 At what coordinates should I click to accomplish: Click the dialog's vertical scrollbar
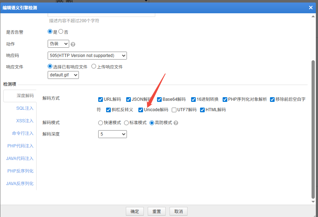click(x=313, y=129)
